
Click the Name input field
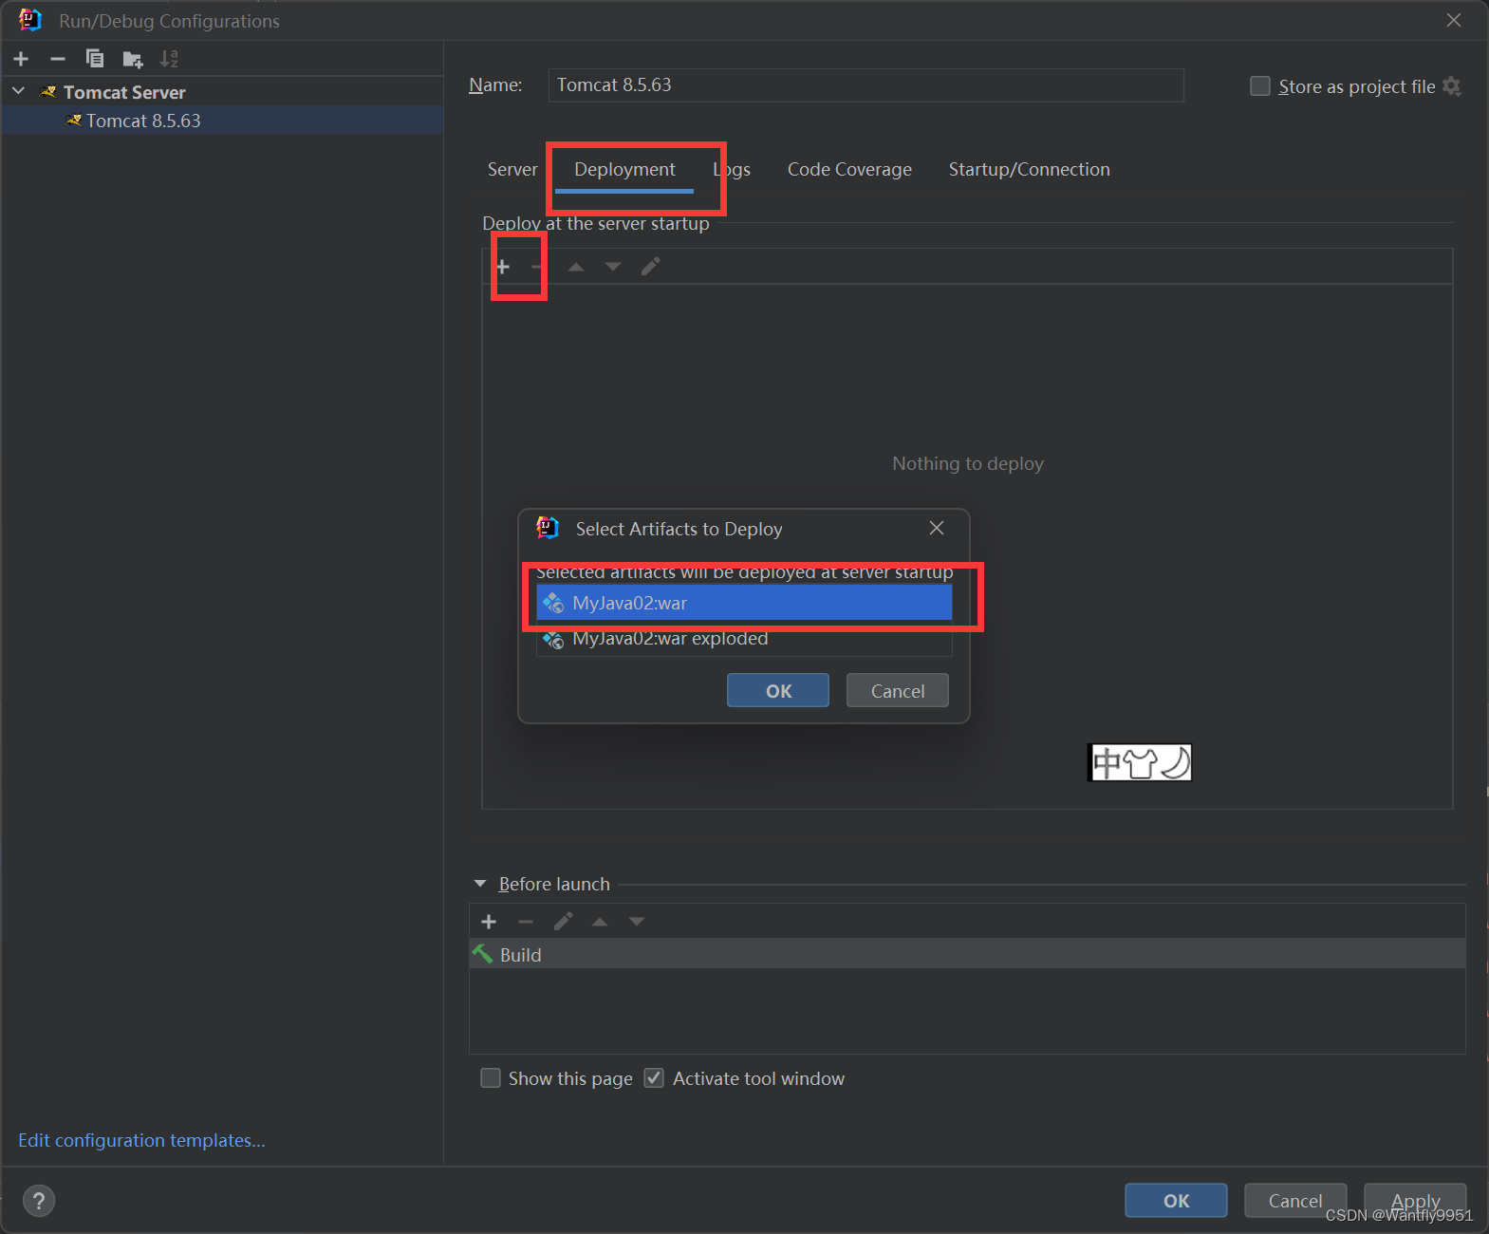click(x=865, y=84)
